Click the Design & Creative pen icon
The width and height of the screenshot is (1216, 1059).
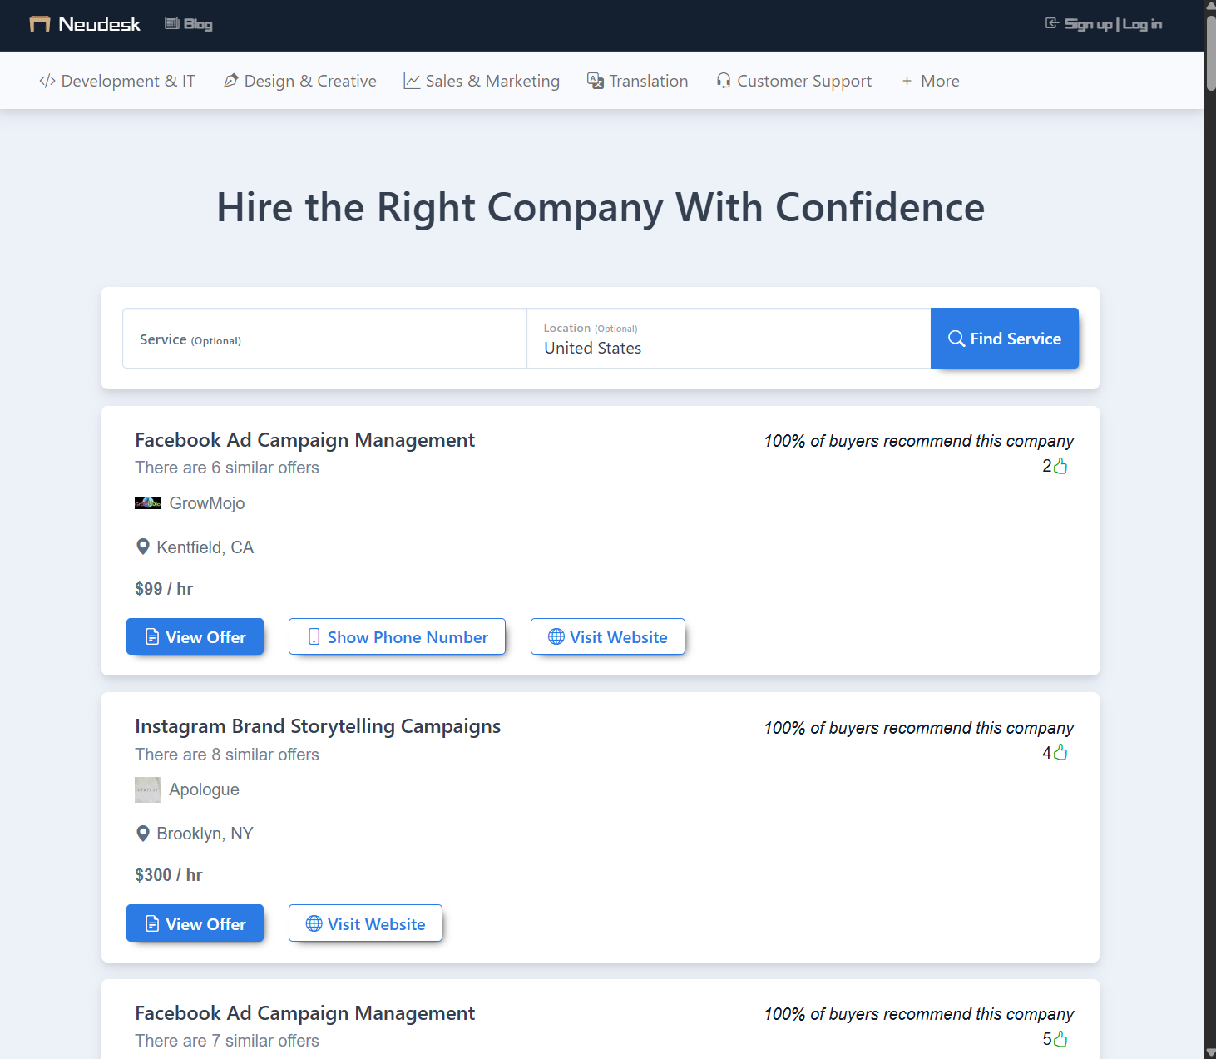(231, 80)
